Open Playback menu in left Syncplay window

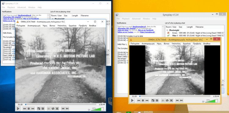[x=11, y=7]
